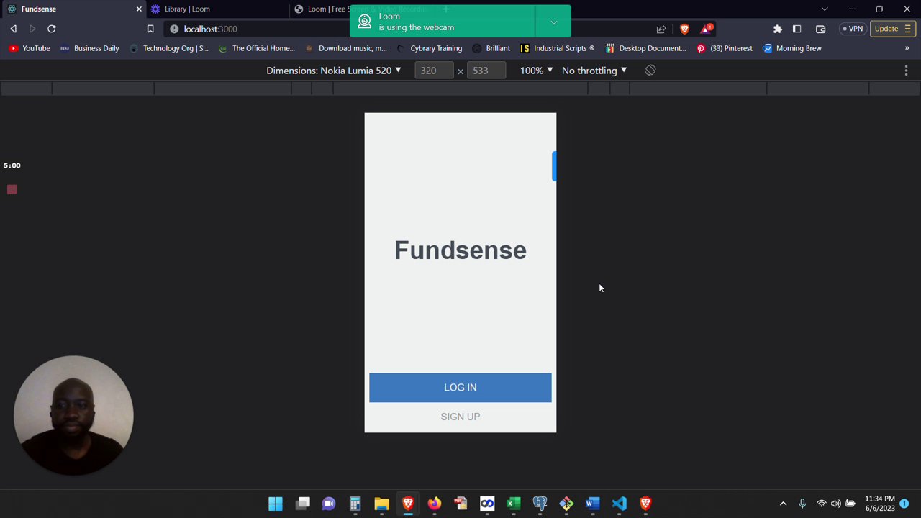Stop the Loom recording red button
This screenshot has width=921, height=518.
(x=12, y=189)
